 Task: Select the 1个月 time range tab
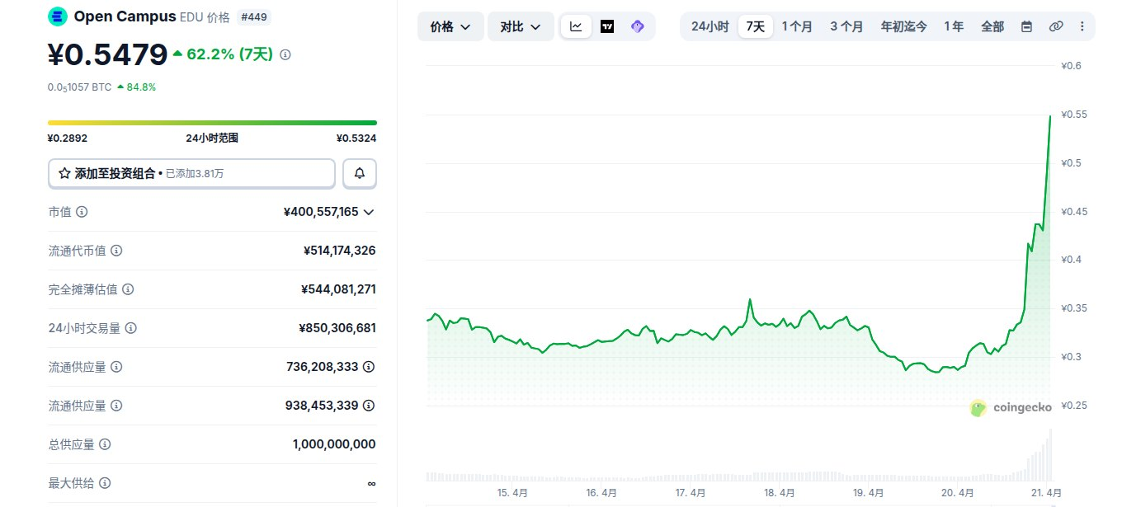pyautogui.click(x=797, y=26)
